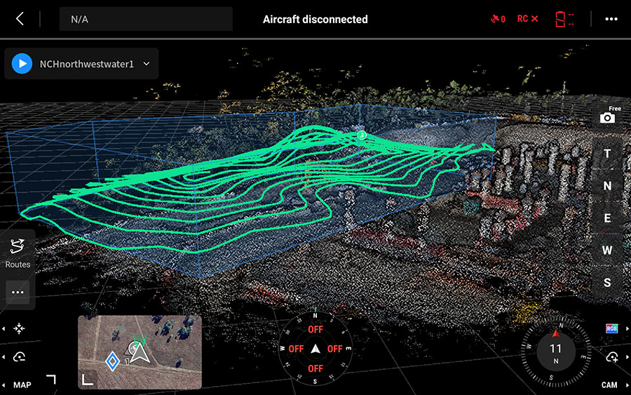Viewport: 631px width, 395px height.
Task: Tap the Aircraft disconnected status title
Action: click(x=315, y=20)
